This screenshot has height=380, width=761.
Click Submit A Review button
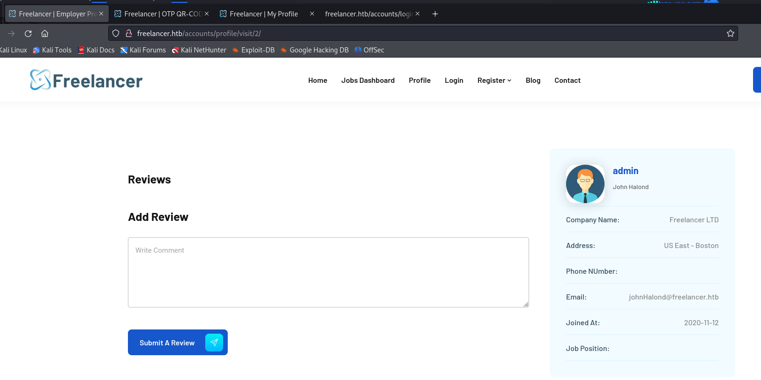pos(178,343)
